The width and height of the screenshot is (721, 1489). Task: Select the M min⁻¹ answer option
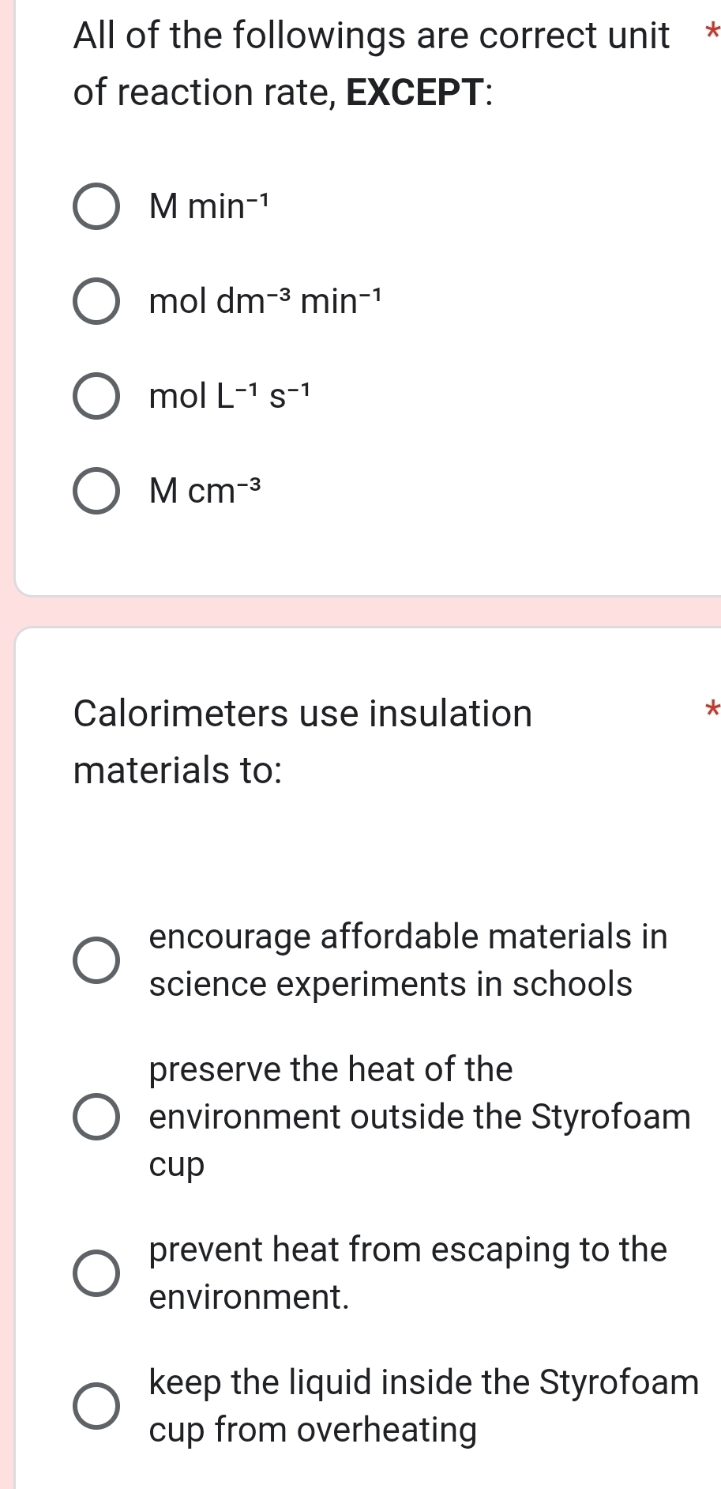point(96,206)
